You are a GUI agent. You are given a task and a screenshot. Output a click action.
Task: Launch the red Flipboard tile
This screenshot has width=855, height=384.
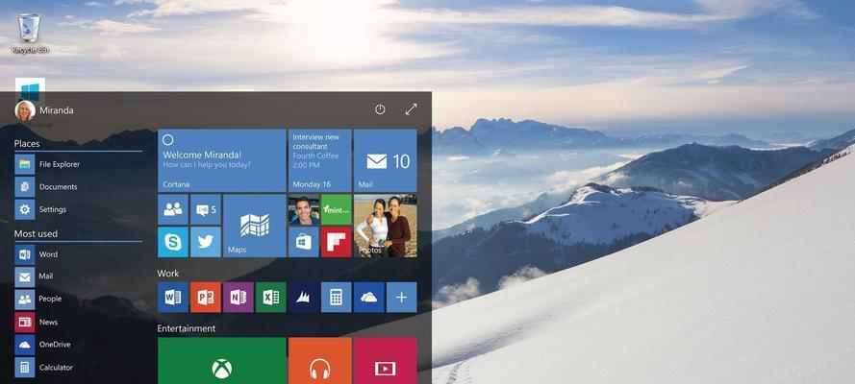337,242
